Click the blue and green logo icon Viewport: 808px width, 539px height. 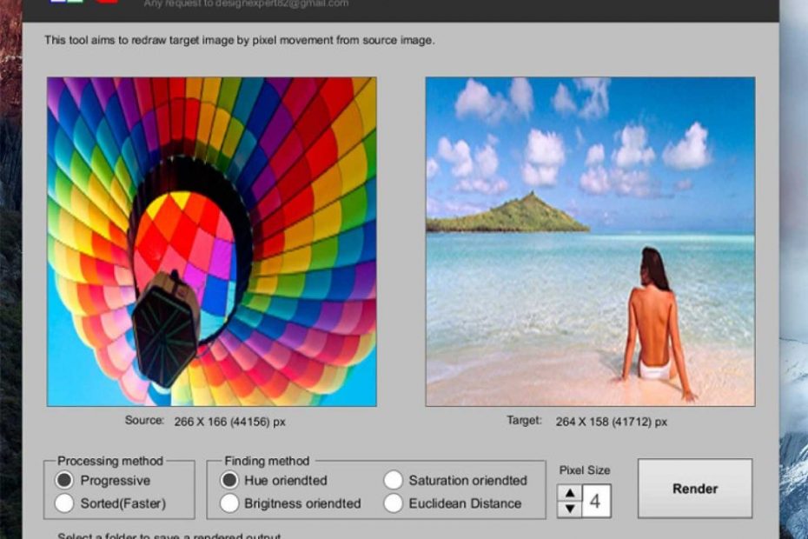tap(66, 3)
